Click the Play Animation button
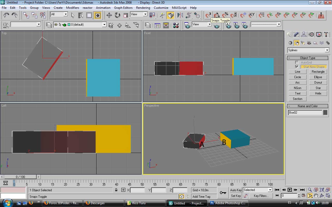 point(290,190)
